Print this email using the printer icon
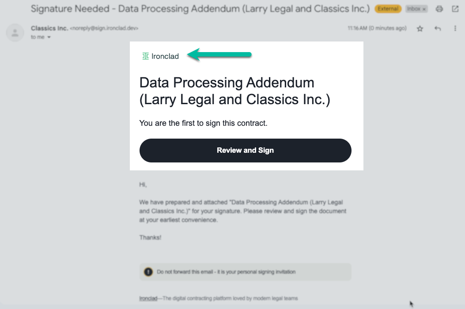This screenshot has height=309, width=465. click(x=439, y=9)
